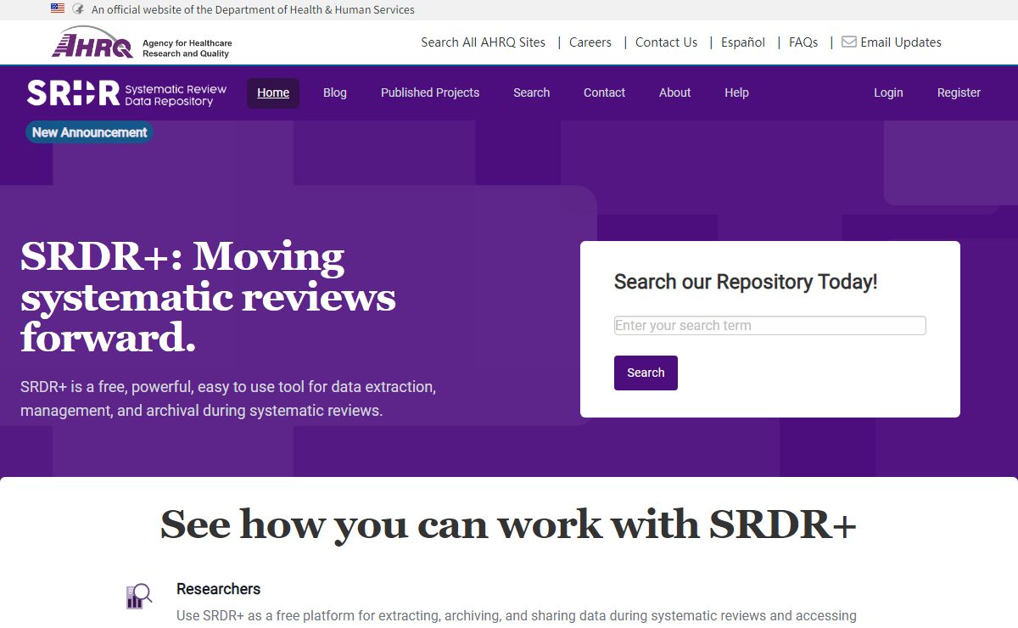Open the FAQs link
This screenshot has height=628, width=1018.
tap(803, 42)
